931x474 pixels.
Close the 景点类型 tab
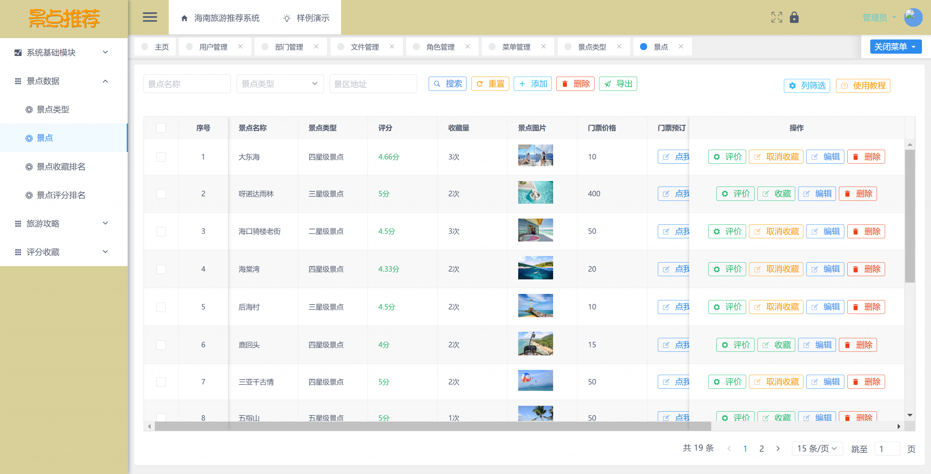pyautogui.click(x=619, y=46)
